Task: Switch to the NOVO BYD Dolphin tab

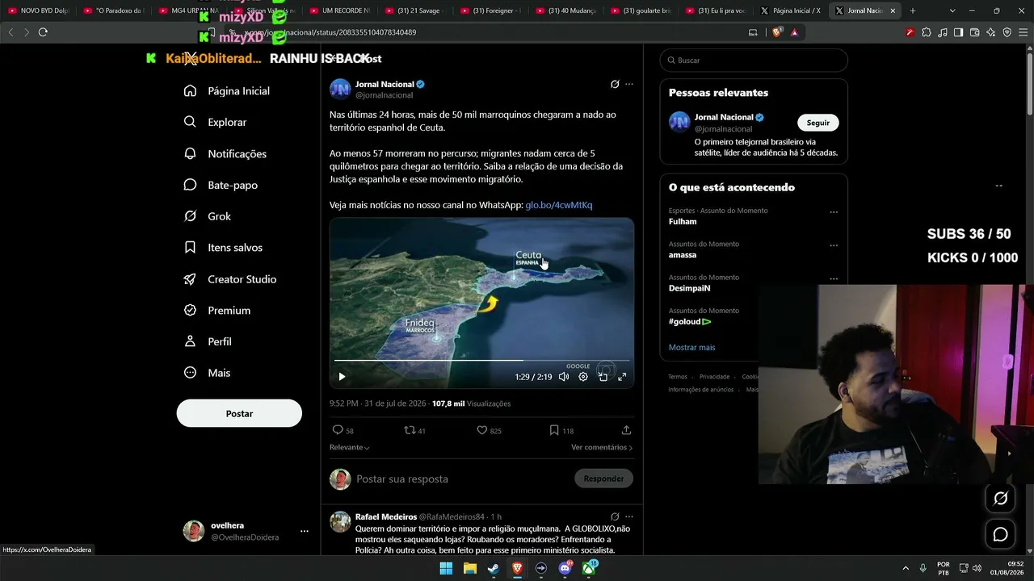Action: pos(39,10)
